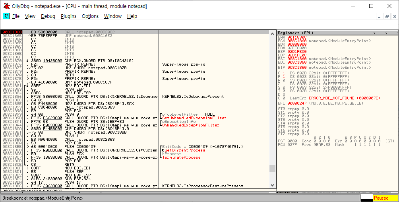
Task: Click highlighted address 008C1860
Action: (x=12, y=32)
